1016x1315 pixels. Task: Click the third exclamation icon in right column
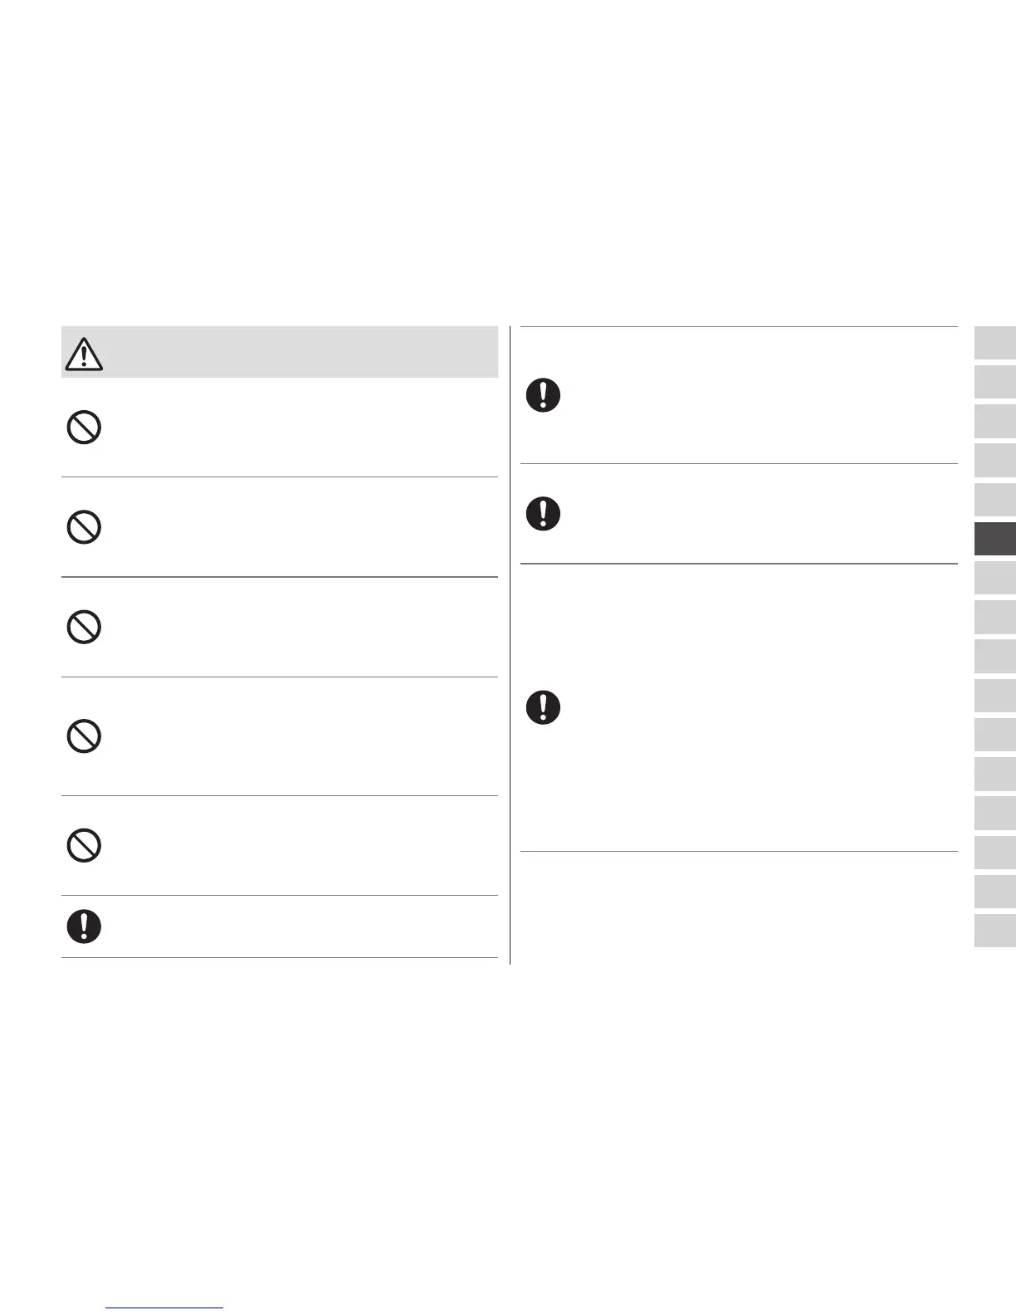coord(543,708)
